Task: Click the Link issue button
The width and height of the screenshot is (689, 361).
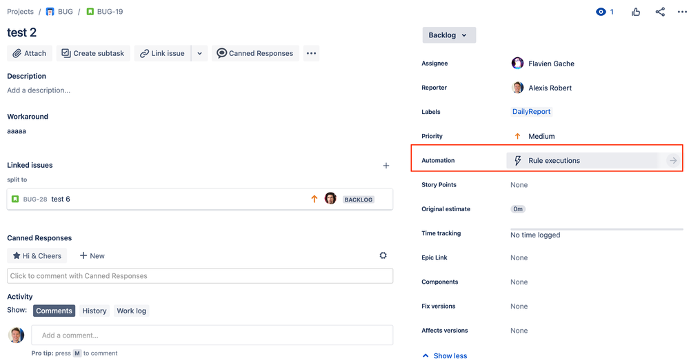Action: 163,53
